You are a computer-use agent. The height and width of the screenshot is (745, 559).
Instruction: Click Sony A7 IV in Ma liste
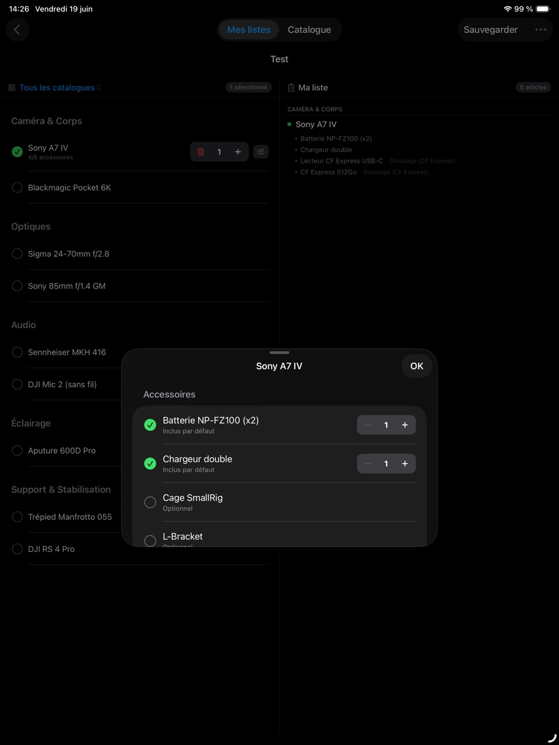tap(316, 124)
